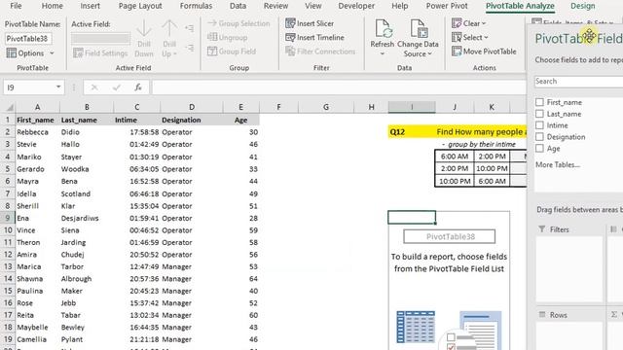Click the Insert Slicer icon
This screenshot has width=623, height=350.
[290, 23]
